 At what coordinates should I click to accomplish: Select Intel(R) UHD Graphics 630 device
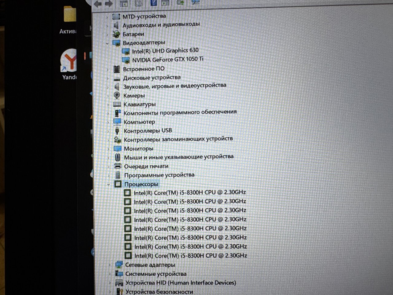[165, 51]
